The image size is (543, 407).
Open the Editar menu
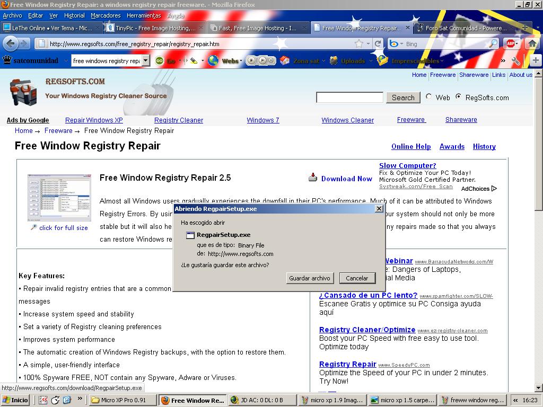point(36,15)
